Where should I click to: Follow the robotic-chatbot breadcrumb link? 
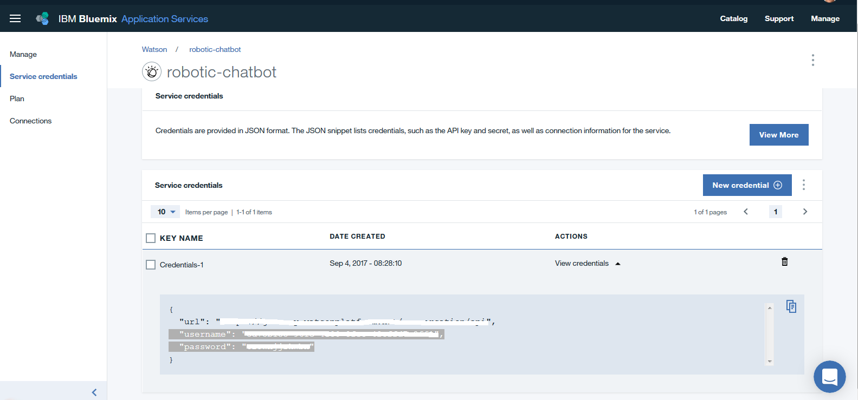point(215,49)
